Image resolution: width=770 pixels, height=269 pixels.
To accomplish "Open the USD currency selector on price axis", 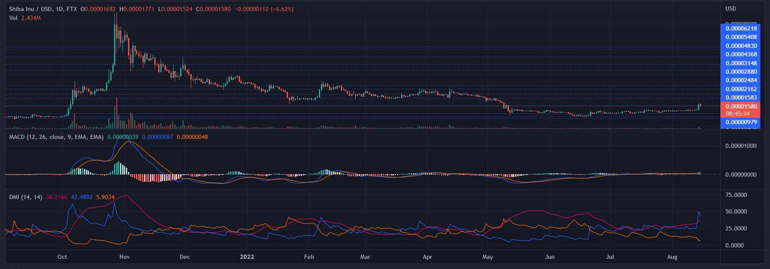I will pos(731,9).
